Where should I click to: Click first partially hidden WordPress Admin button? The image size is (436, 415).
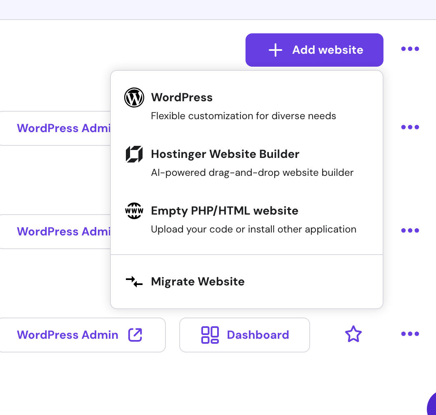(55, 128)
